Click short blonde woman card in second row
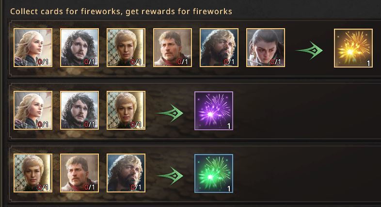The image size is (381, 207). (126, 110)
